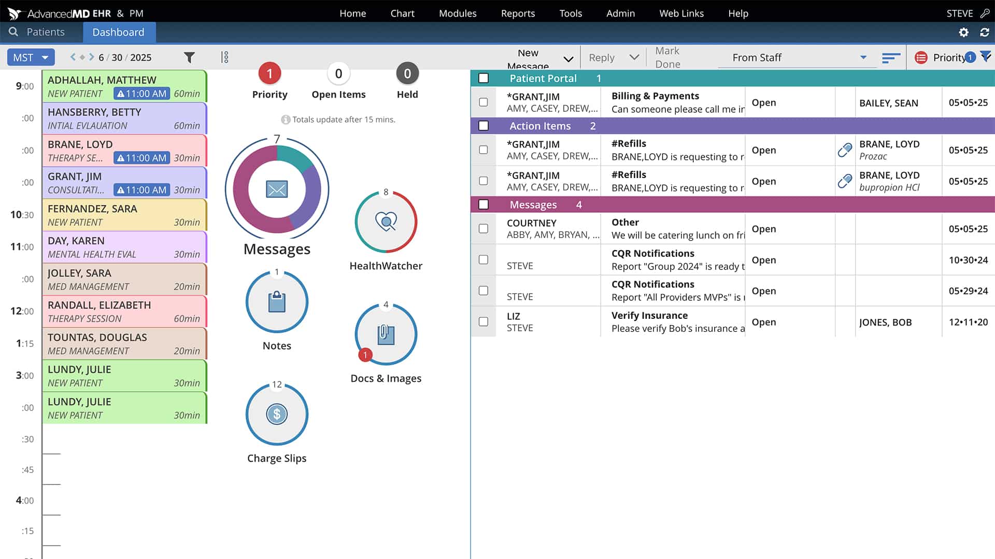This screenshot has height=559, width=995.
Task: Expand the MST timezone dropdown
Action: (x=31, y=57)
